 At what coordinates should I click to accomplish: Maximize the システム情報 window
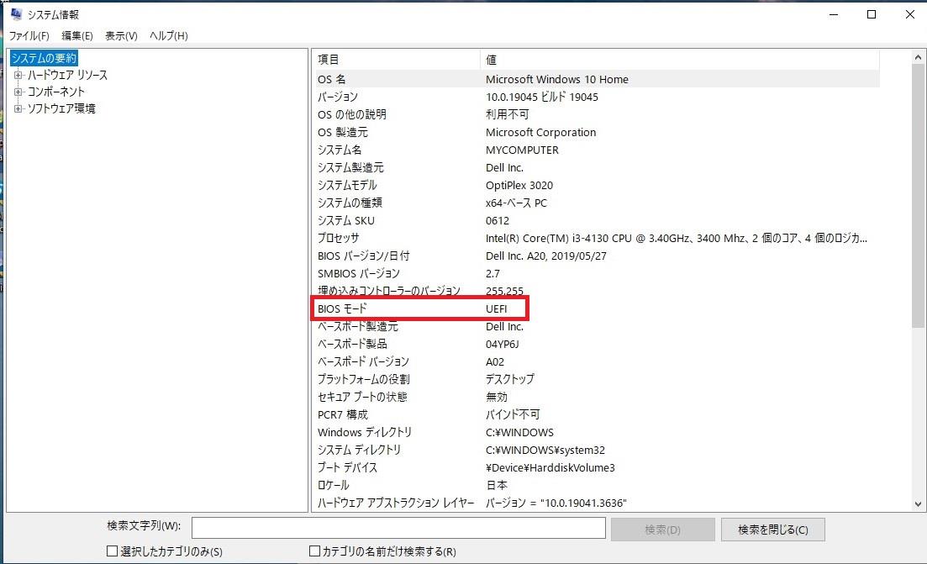coord(872,14)
